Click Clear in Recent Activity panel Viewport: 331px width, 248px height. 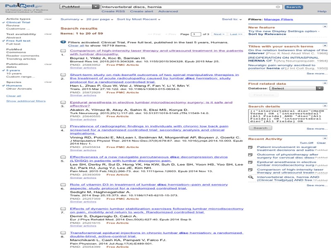[321, 143]
